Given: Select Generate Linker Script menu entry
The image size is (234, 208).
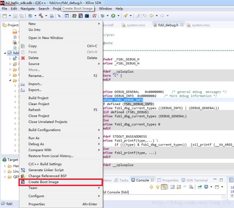Looking at the screenshot, I should click(x=46, y=170).
